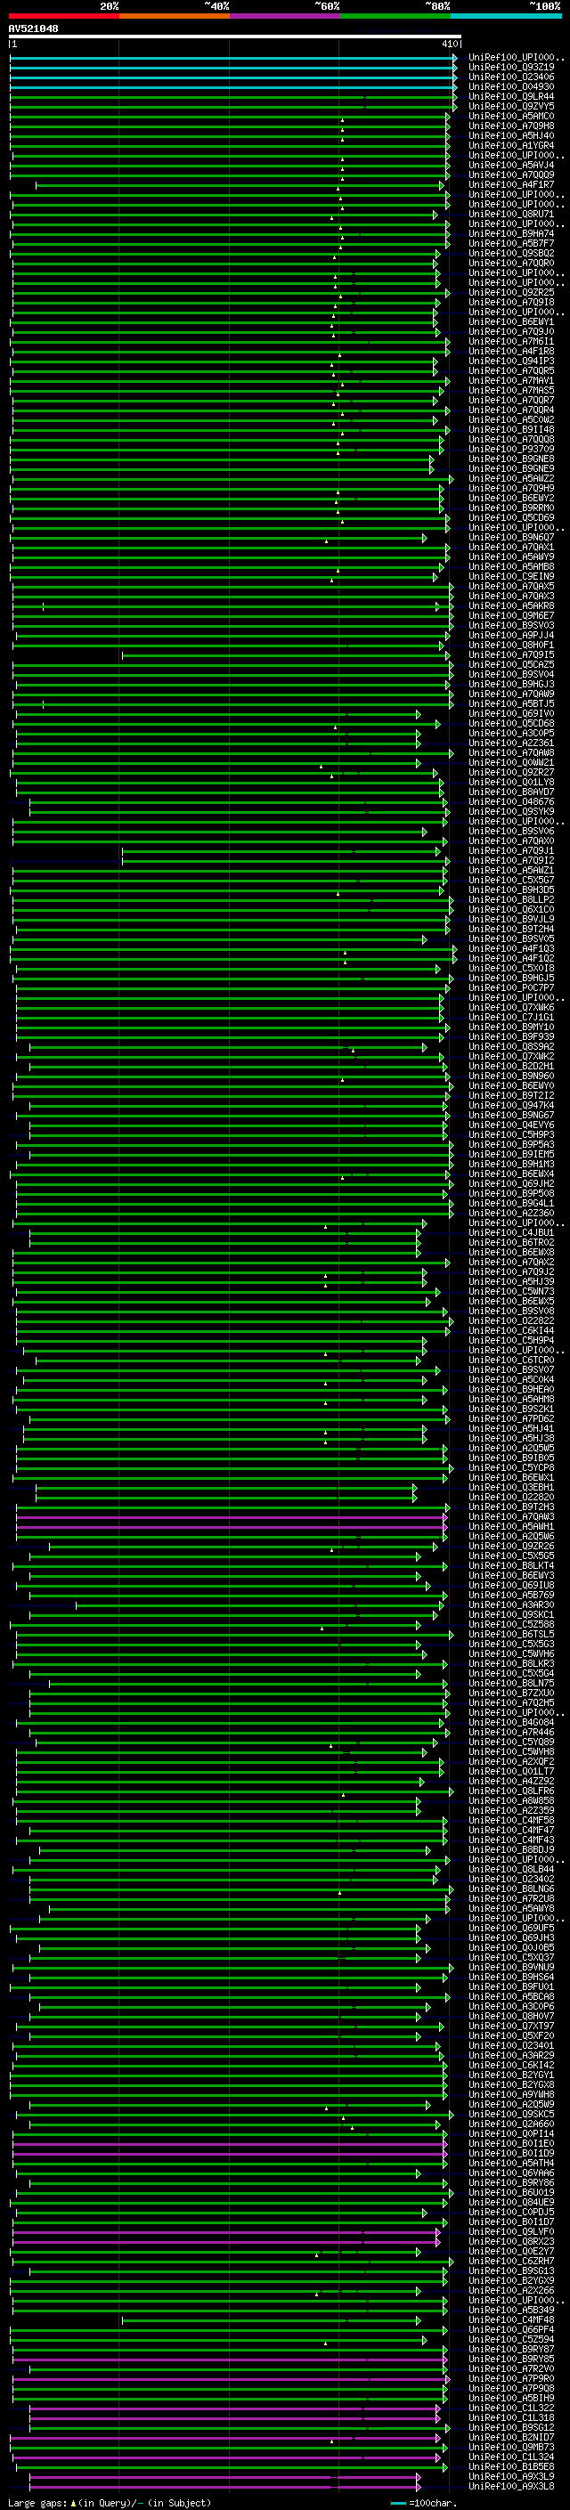
Task: Click the purple ~60% identity legend bar
Action: [284, 16]
